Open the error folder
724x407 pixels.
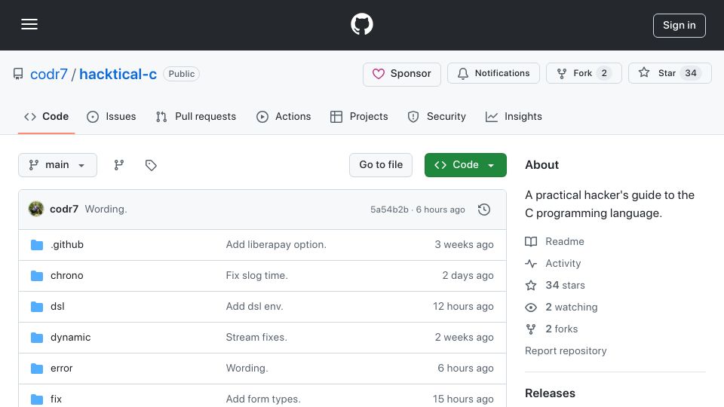61,369
